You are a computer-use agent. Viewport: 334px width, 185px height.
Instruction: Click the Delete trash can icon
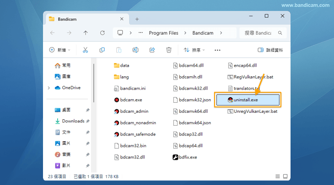(x=169, y=50)
